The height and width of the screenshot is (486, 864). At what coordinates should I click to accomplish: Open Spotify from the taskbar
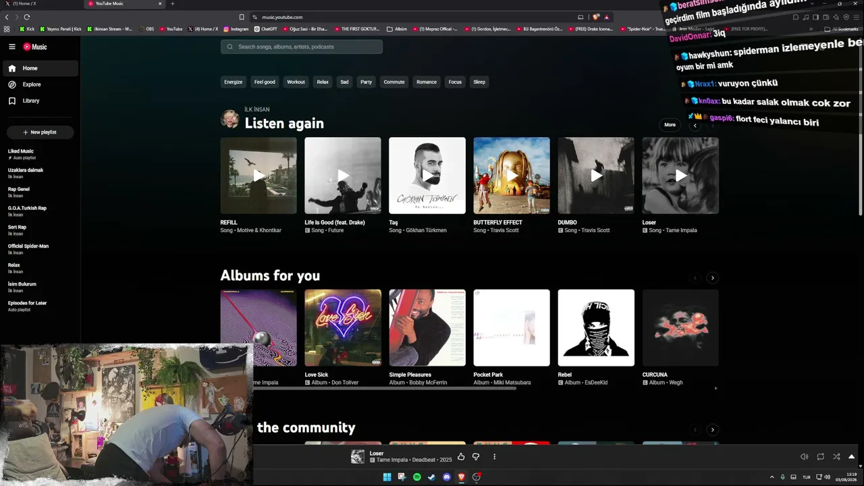tap(416, 477)
